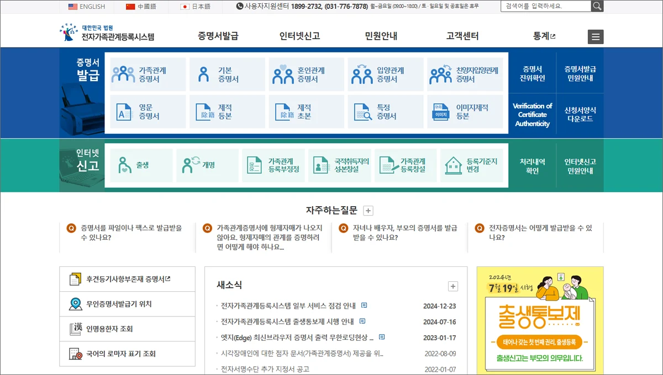The height and width of the screenshot is (375, 663).
Task: Click 처리내역 확인 button
Action: 532,166
